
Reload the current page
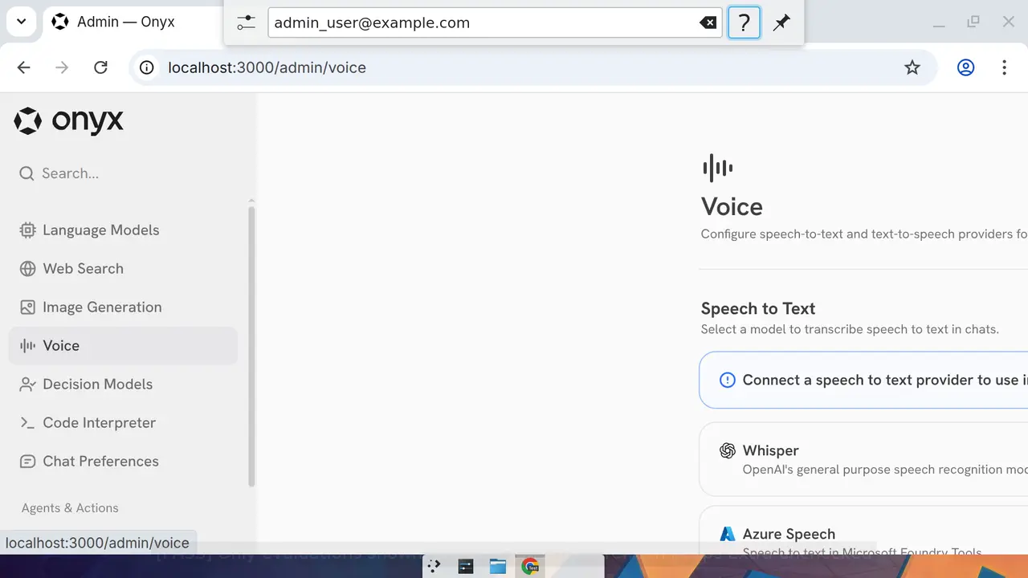(x=100, y=67)
